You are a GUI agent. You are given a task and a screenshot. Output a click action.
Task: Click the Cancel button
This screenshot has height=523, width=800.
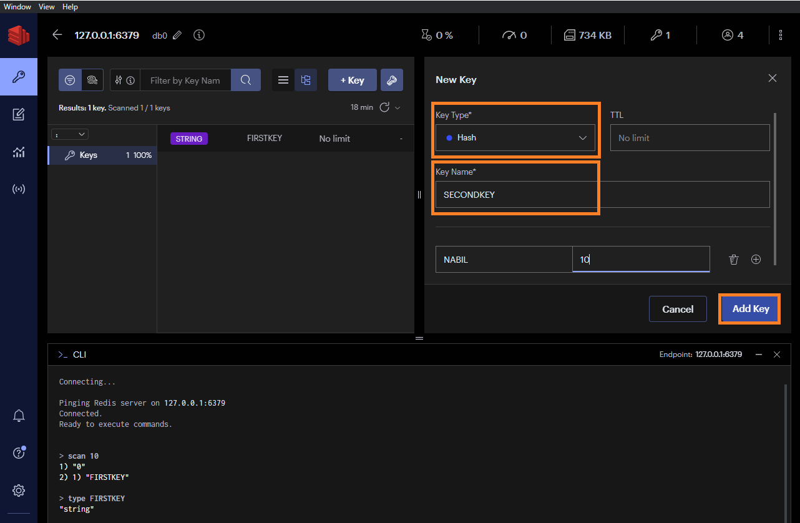[678, 309]
